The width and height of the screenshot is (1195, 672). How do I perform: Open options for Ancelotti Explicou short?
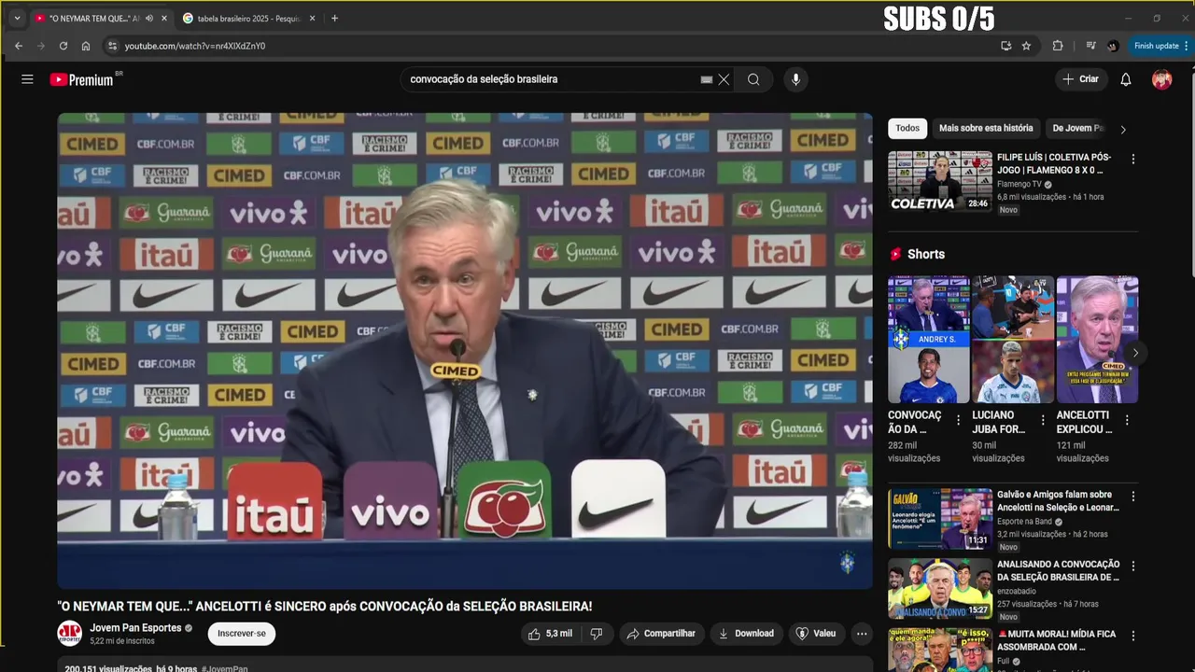click(x=1127, y=420)
